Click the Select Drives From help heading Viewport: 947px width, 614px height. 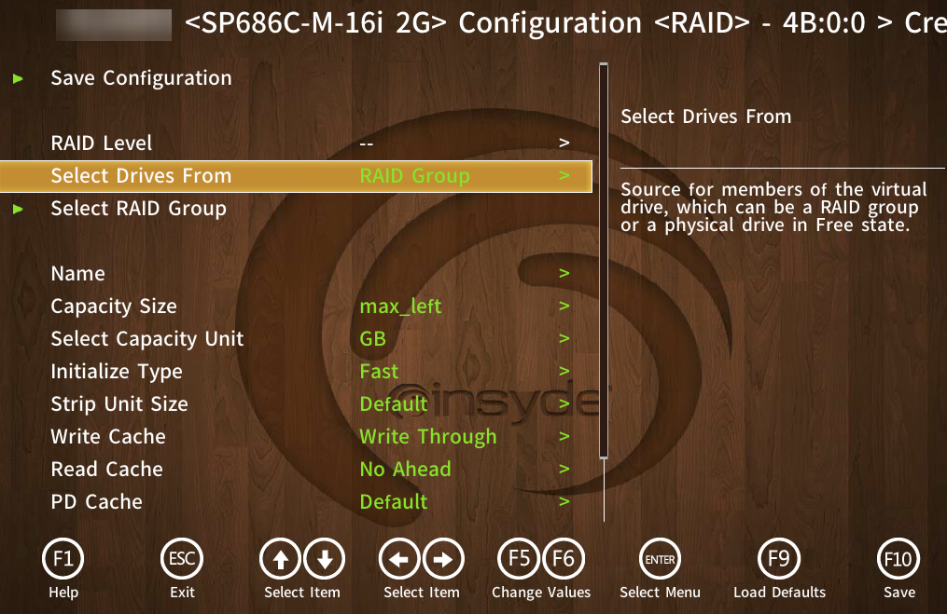point(706,116)
